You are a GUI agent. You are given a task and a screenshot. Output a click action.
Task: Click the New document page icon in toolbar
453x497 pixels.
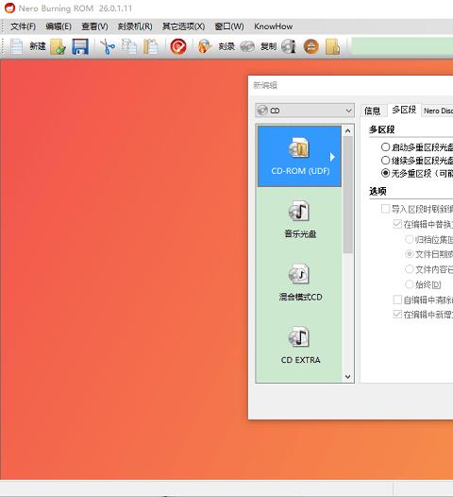[16, 46]
